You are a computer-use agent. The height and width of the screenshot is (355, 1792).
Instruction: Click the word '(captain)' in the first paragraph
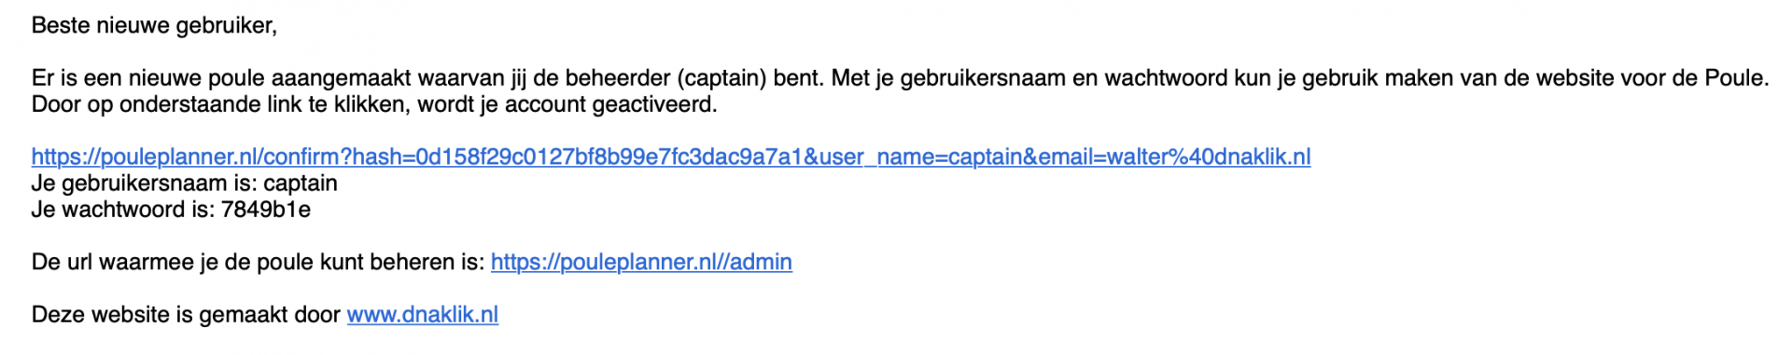tap(721, 77)
